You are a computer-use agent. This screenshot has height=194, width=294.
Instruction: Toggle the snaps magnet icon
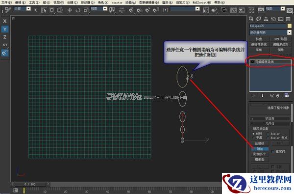point(131,10)
